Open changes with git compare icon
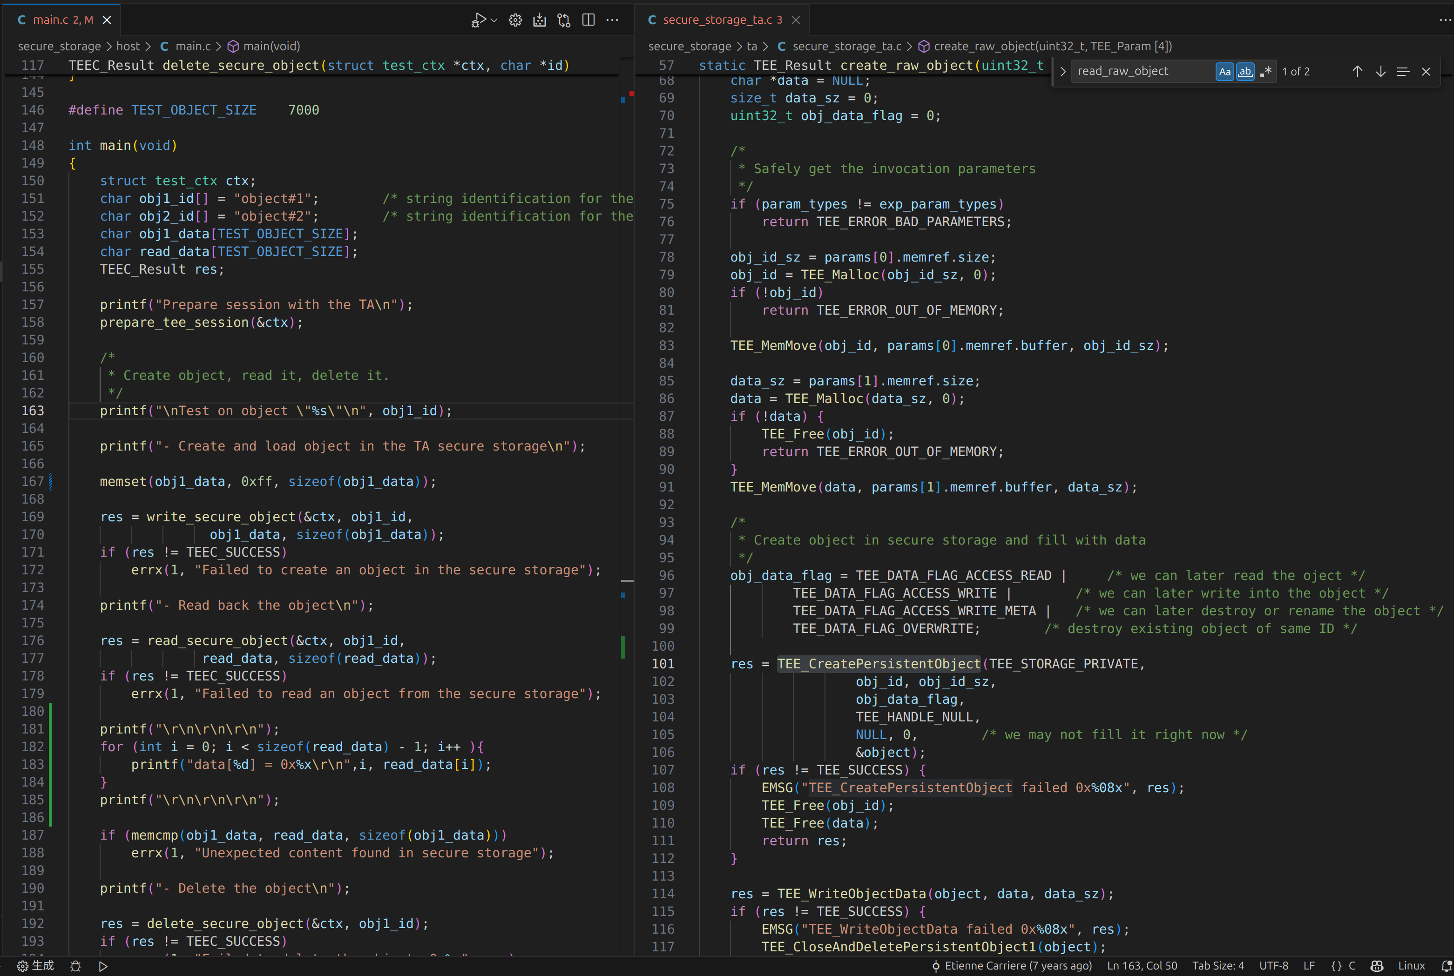 pos(563,20)
